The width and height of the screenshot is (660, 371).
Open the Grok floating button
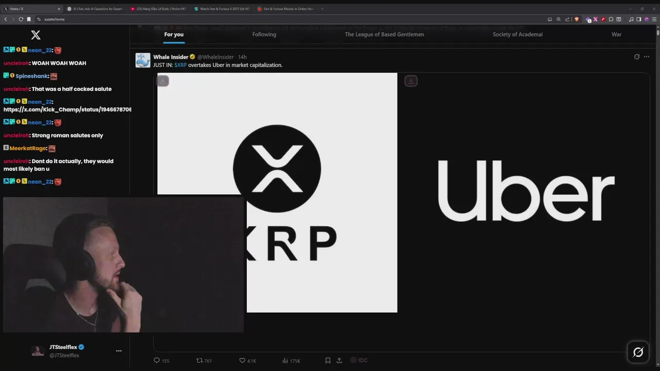pyautogui.click(x=638, y=352)
